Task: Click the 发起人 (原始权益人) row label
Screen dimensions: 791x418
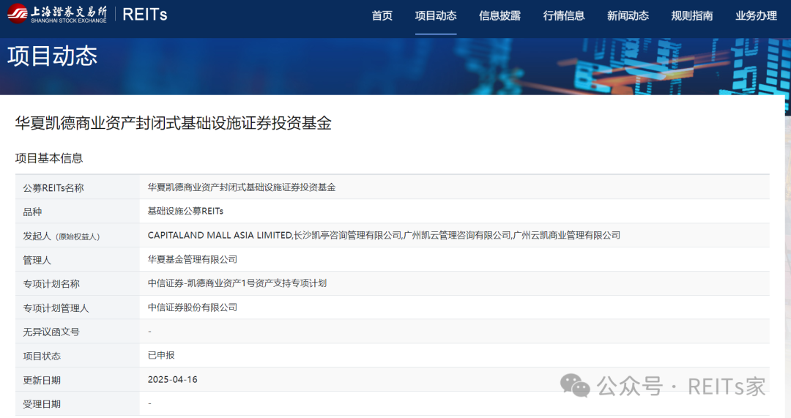Action: coord(62,236)
